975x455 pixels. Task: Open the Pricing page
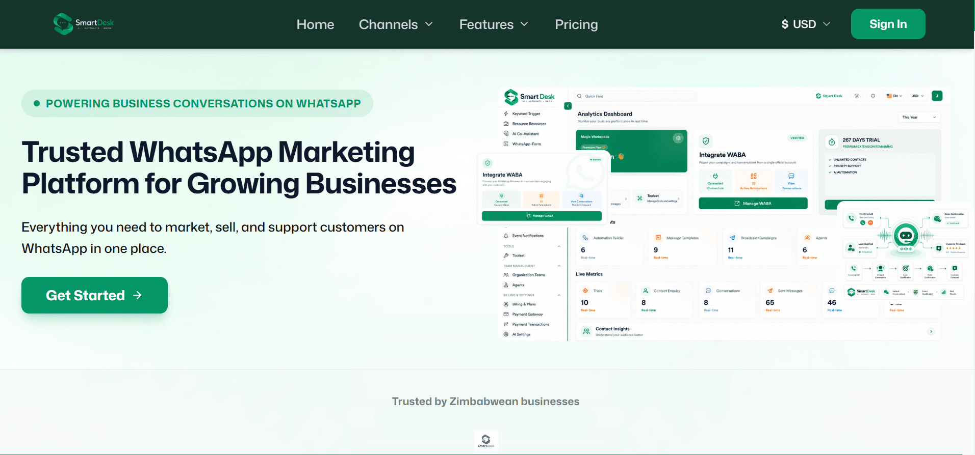(576, 24)
